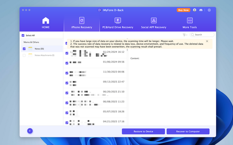Select the Notes Attachments (0) category row
The image size is (233, 145).
42,55
